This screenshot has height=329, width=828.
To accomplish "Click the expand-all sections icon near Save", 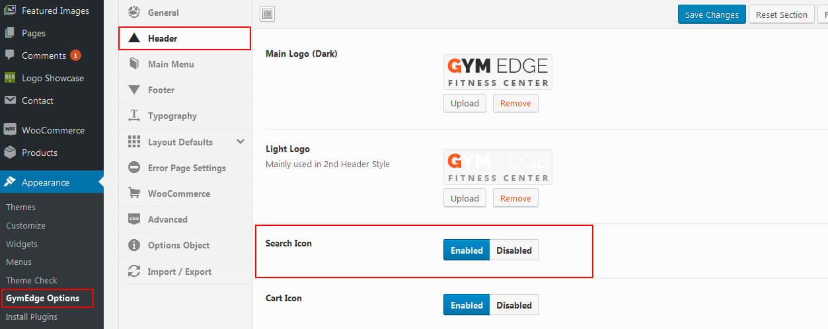I will [x=268, y=14].
